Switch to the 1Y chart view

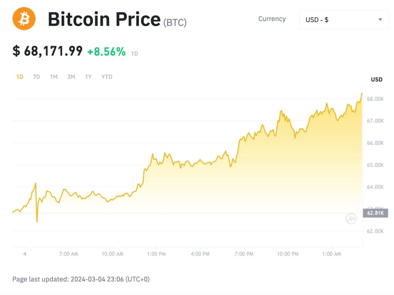click(x=88, y=77)
